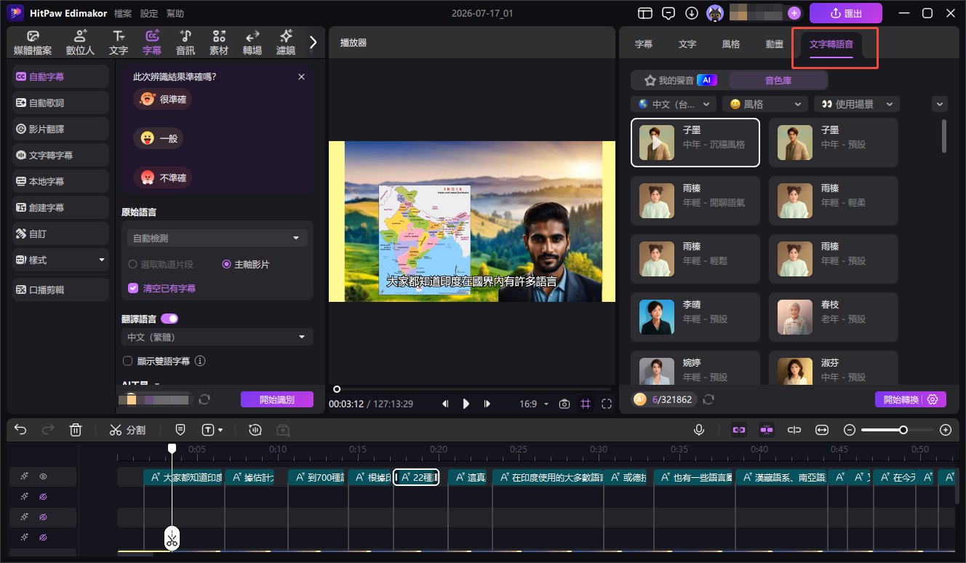Zoom in the timeline with plus icon

[x=946, y=430]
